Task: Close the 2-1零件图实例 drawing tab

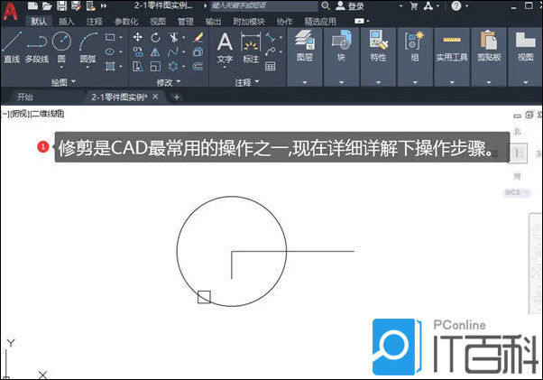Action: click(x=155, y=97)
